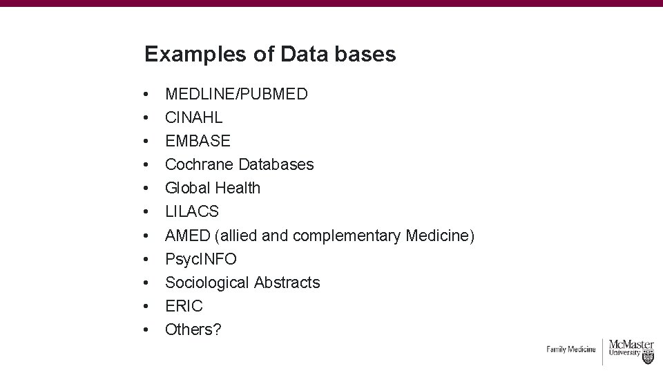Select the Sociological Abstracts item
The width and height of the screenshot is (663, 373).
pyautogui.click(x=242, y=283)
